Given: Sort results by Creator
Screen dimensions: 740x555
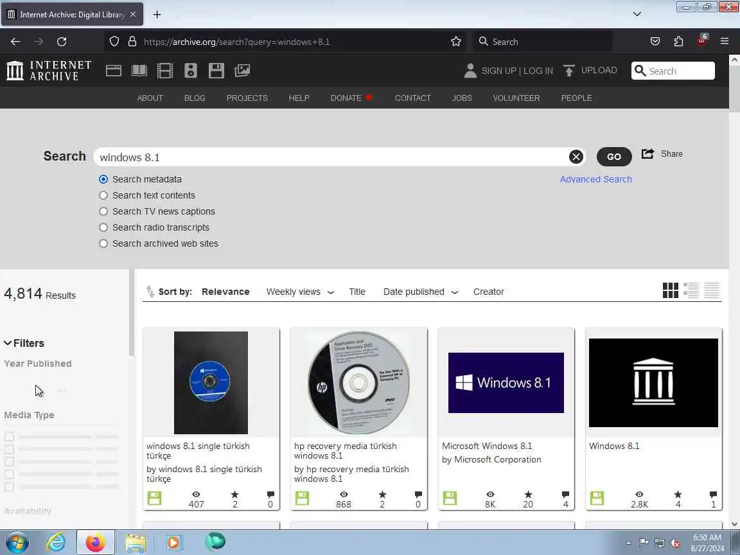Looking at the screenshot, I should [x=488, y=292].
